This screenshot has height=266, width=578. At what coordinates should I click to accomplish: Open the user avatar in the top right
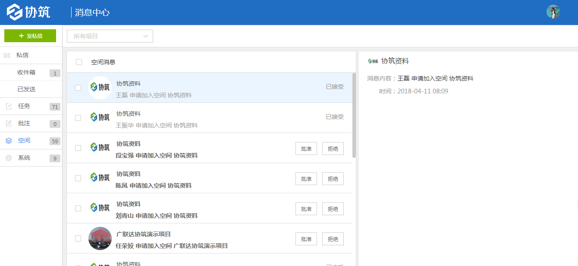pos(553,12)
